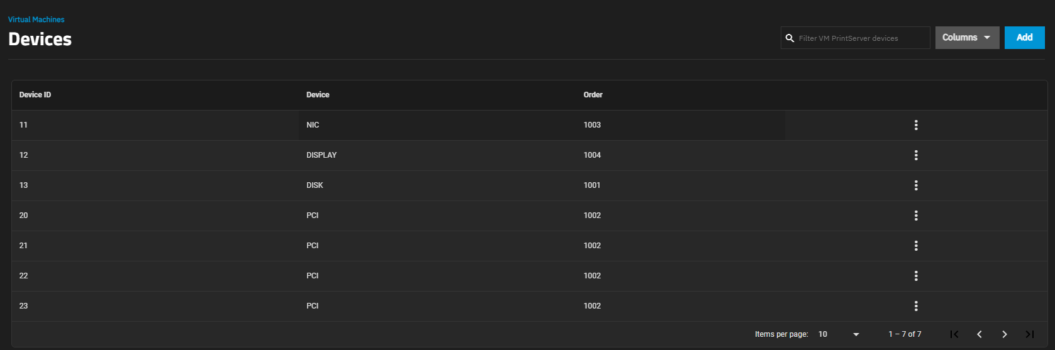This screenshot has width=1055, height=350.
Task: Expand the Columns dropdown
Action: click(967, 38)
